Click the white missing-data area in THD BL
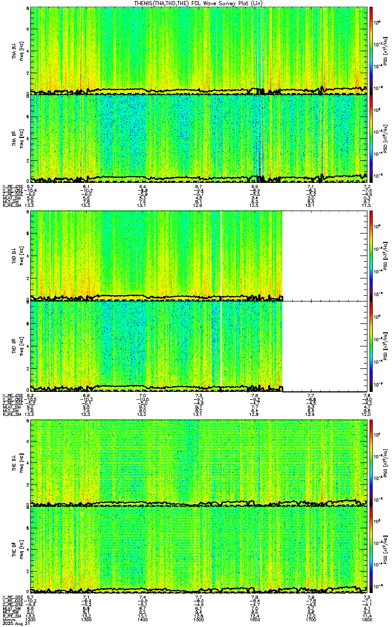 point(325,256)
